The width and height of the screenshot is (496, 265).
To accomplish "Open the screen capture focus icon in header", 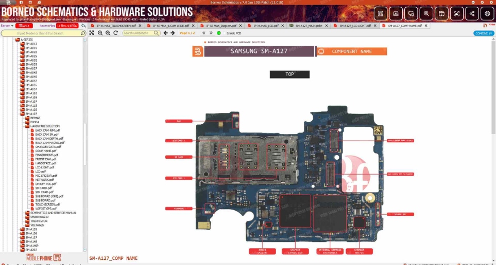I will click(457, 13).
